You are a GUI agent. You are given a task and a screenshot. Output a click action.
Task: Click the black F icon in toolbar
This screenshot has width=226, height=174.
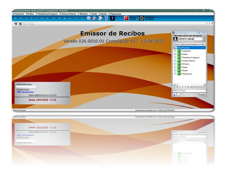pyautogui.click(x=112, y=18)
